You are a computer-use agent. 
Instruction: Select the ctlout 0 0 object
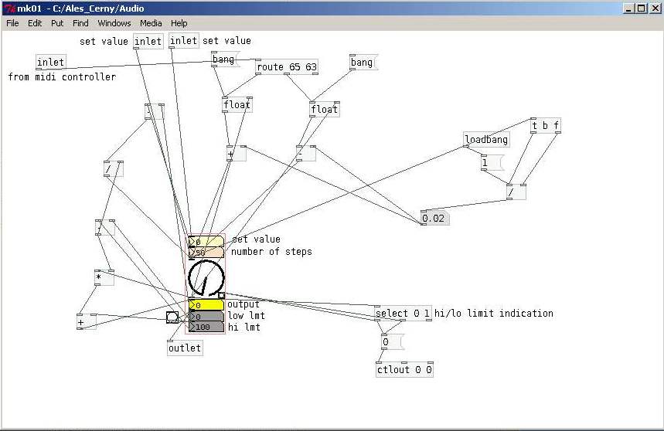point(405,370)
